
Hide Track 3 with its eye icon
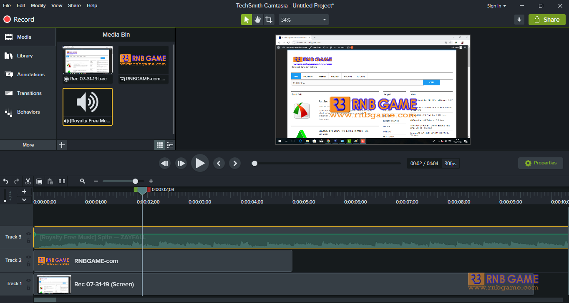pyautogui.click(x=28, y=234)
